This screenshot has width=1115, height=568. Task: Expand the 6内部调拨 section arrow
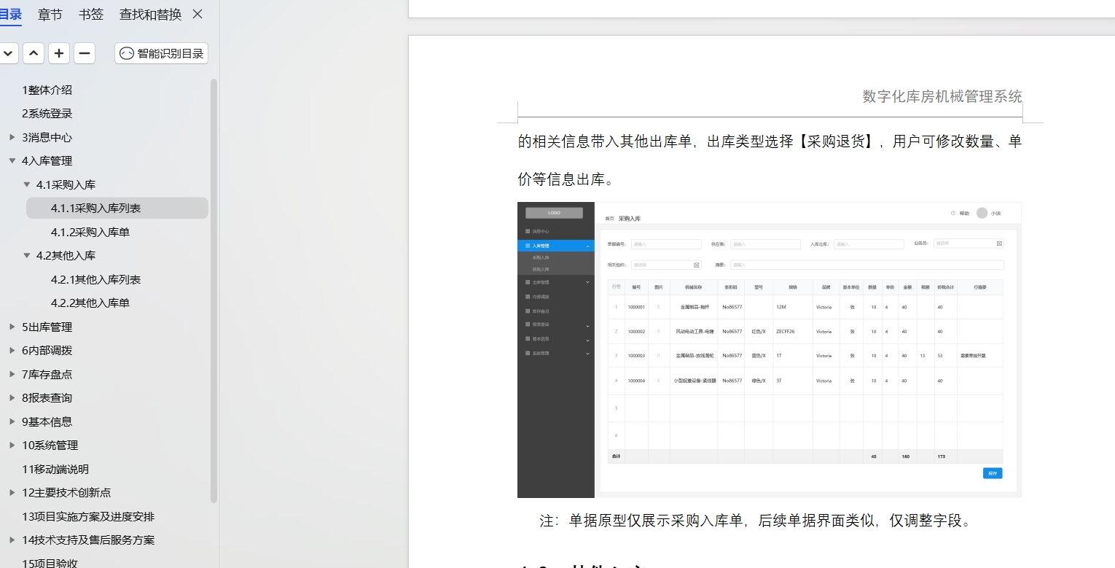pyautogui.click(x=12, y=351)
